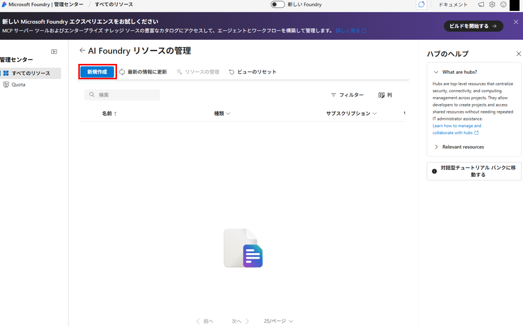Open 詳しく見る link in banner
The width and height of the screenshot is (523, 327).
(350, 31)
